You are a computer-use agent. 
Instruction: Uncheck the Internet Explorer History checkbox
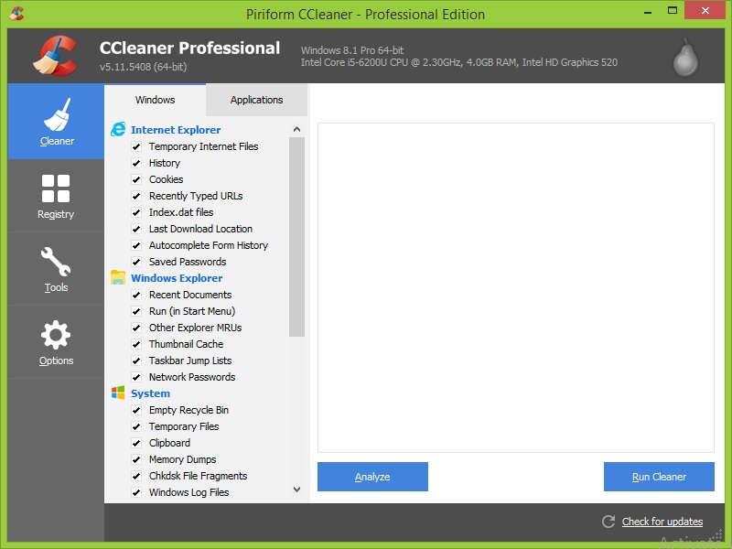coord(136,163)
